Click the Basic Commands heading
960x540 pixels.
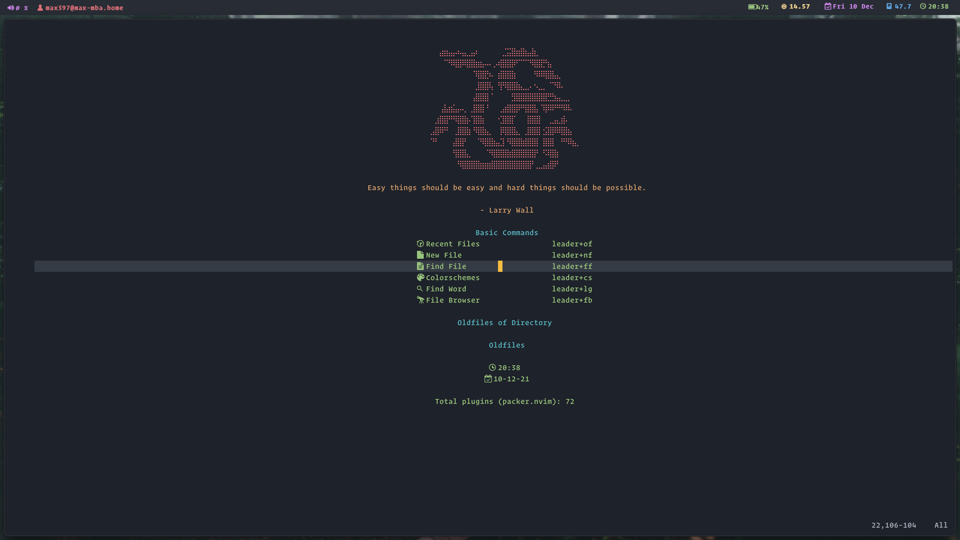(507, 232)
